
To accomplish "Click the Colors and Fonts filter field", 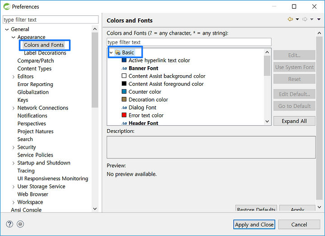I will (x=189, y=42).
